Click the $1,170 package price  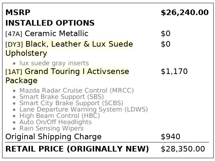(x=174, y=72)
